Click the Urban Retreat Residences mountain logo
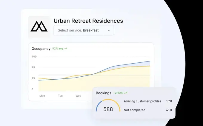 39,26
